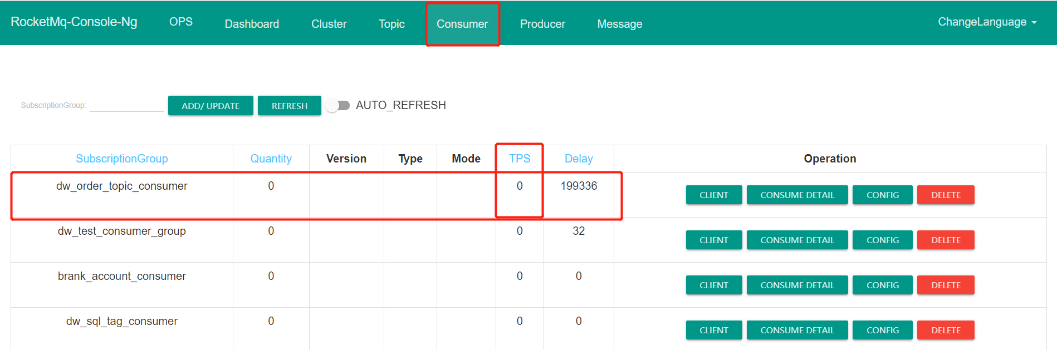1057x350 pixels.
Task: Open the Cluster page
Action: coord(329,24)
